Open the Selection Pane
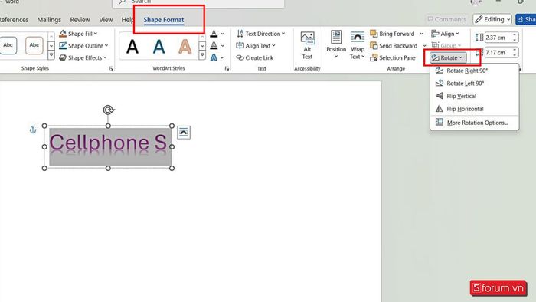The image size is (536, 302). [393, 57]
